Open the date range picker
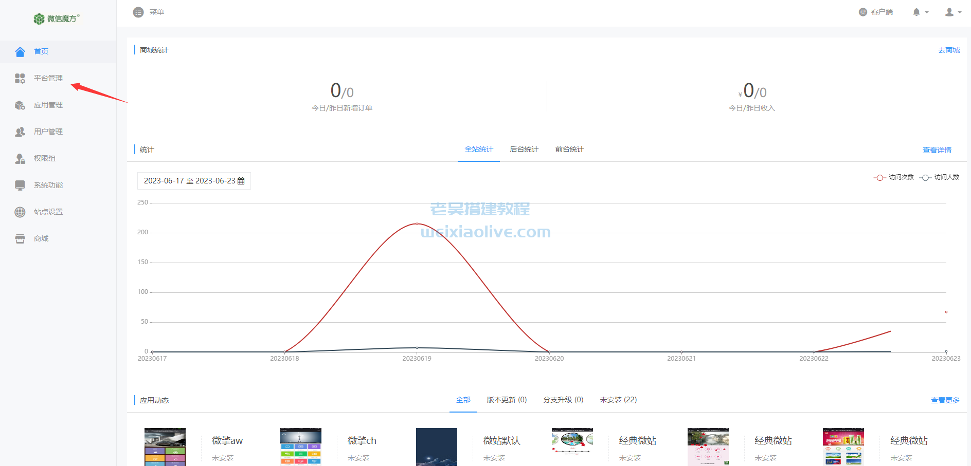 [194, 181]
